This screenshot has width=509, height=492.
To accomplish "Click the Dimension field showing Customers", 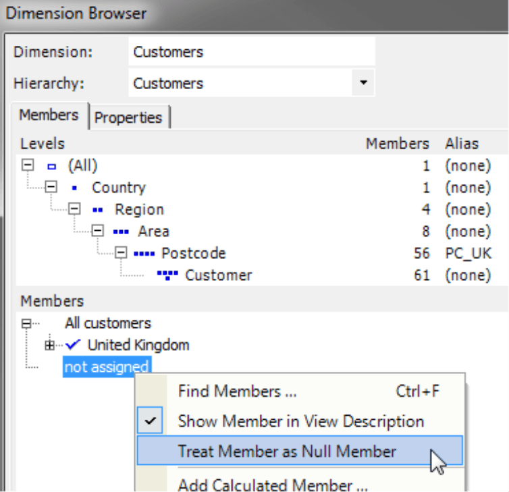I will coord(252,52).
